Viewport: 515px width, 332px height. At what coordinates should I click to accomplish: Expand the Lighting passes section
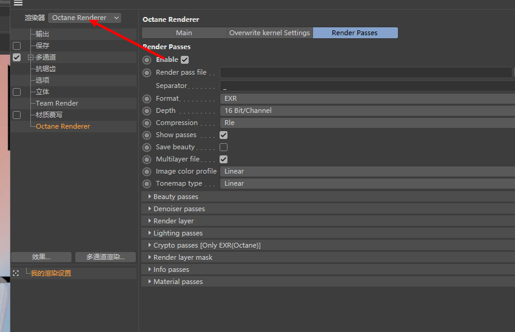(x=328, y=233)
